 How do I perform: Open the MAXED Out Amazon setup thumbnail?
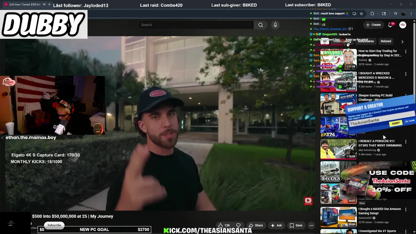tap(338, 217)
